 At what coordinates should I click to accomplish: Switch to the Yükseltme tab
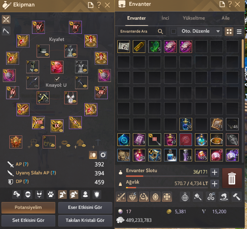click(x=194, y=18)
